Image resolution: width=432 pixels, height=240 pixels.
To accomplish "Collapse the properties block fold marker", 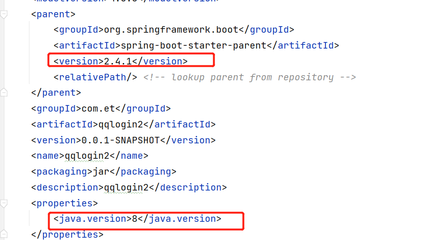I will pyautogui.click(x=4, y=204).
